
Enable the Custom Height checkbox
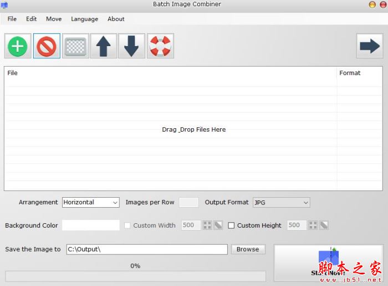click(231, 225)
